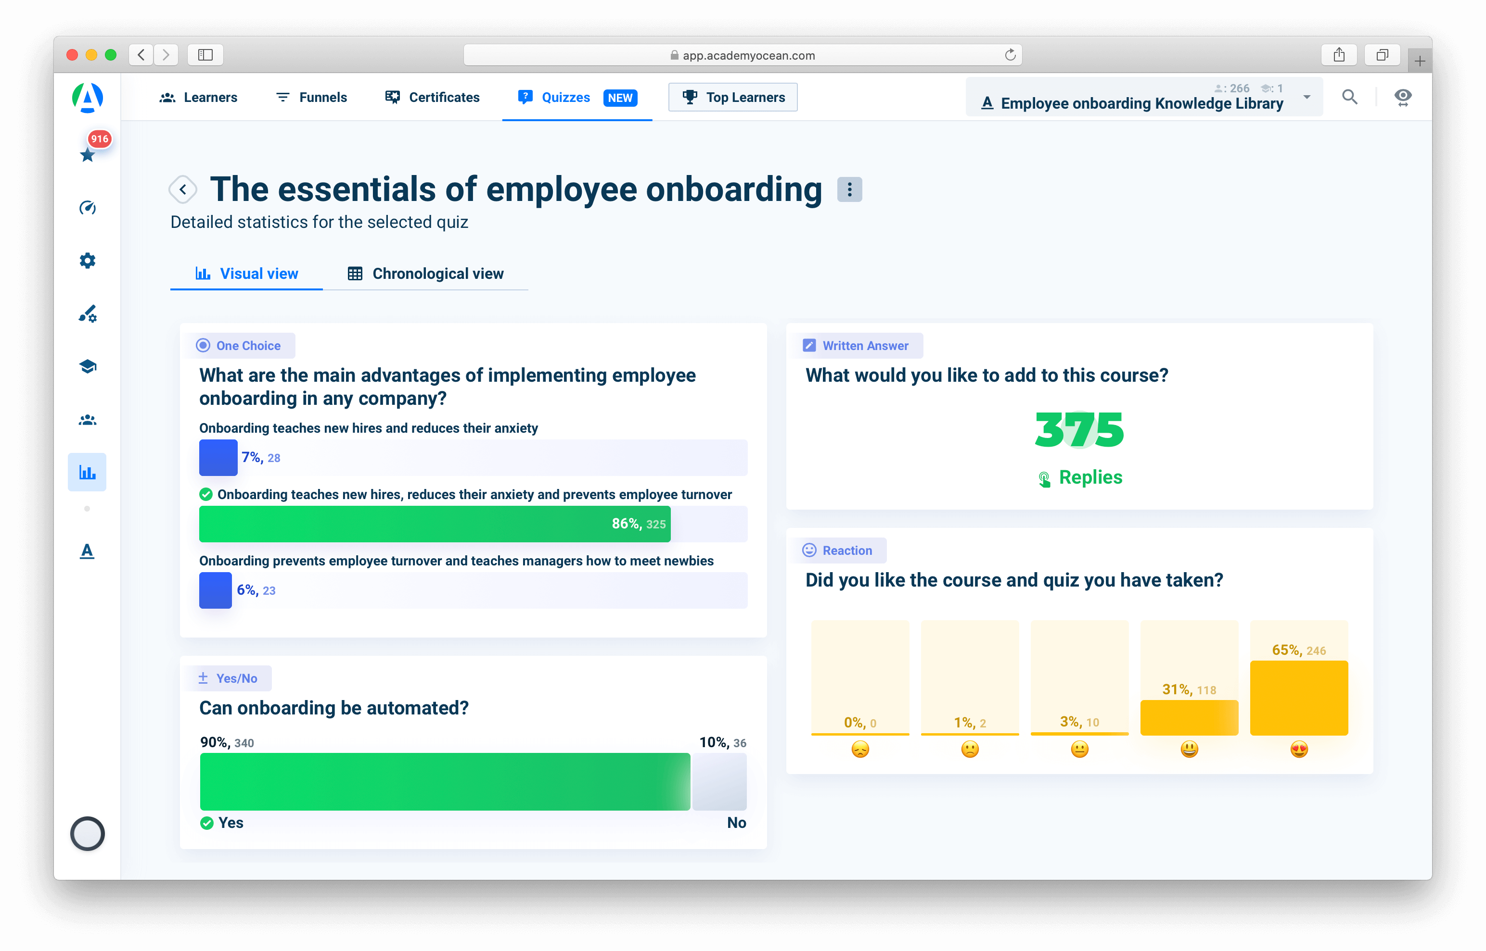The image size is (1486, 951).
Task: Click the Yes label with green checkmark
Action: tap(222, 823)
